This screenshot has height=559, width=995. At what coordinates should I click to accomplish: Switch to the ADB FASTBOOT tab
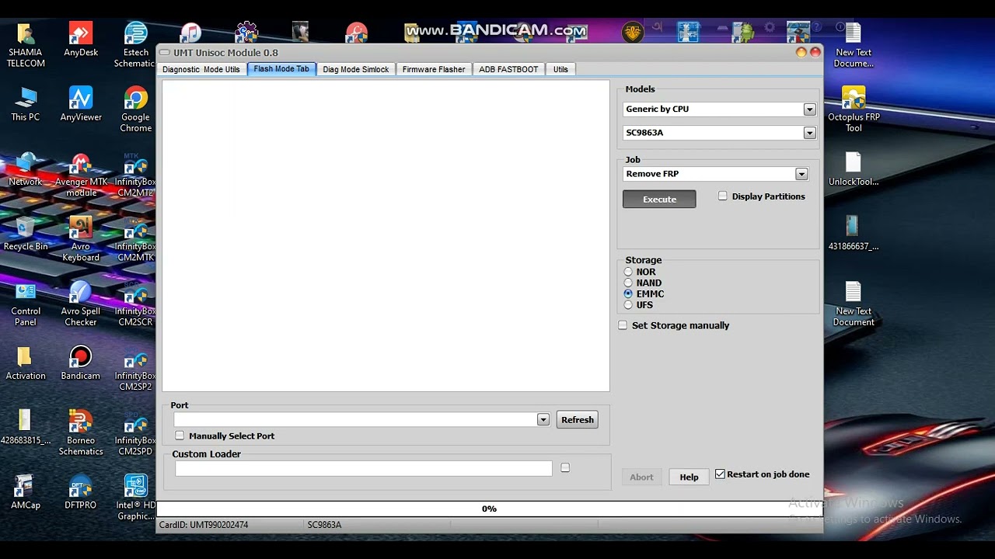(x=508, y=69)
